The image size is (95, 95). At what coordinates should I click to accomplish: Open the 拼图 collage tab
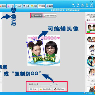[50, 6]
